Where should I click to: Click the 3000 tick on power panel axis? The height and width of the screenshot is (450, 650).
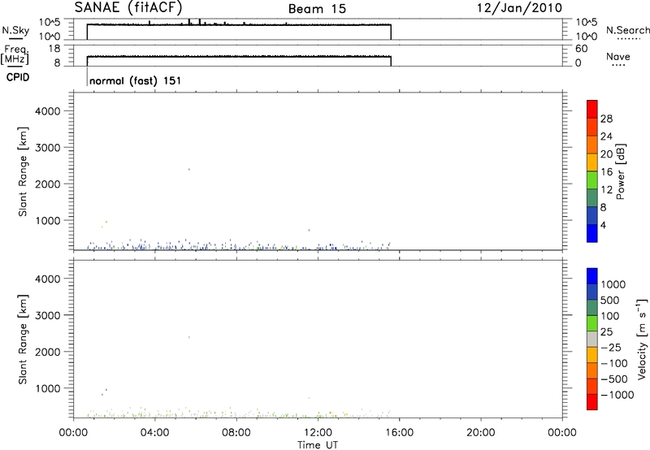pos(48,148)
